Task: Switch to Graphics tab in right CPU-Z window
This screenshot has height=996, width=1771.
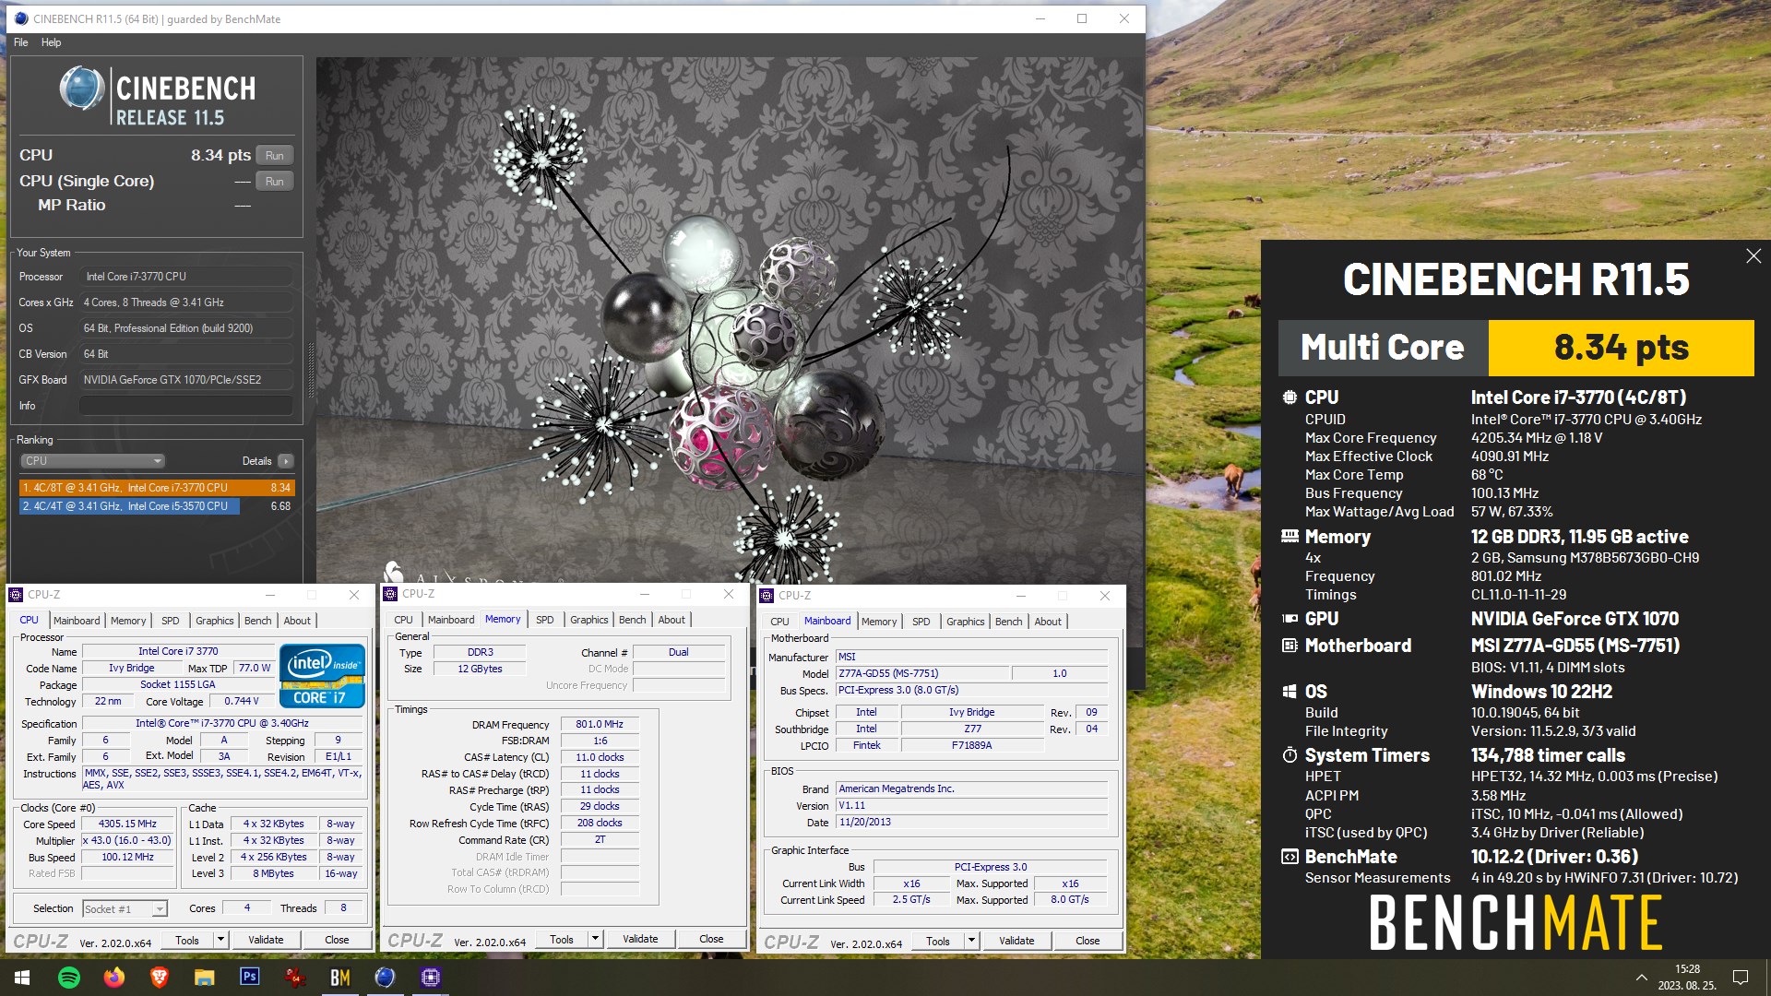Action: point(965,622)
